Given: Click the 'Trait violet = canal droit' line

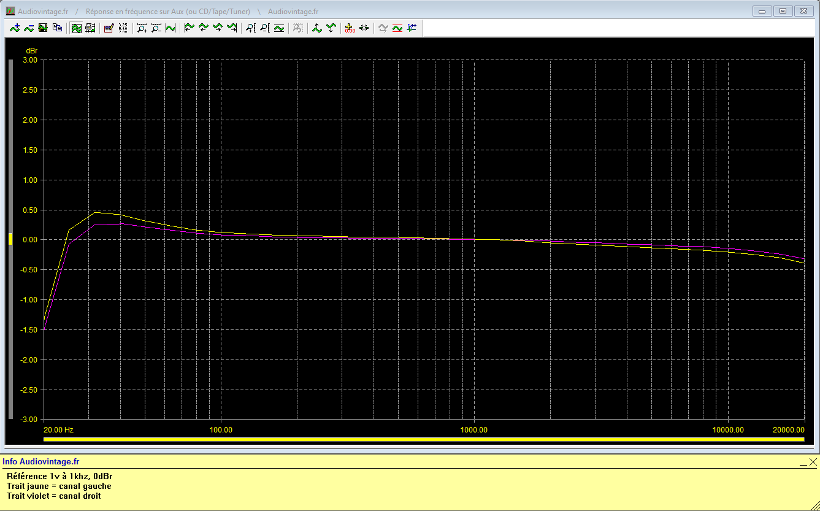Looking at the screenshot, I should (54, 496).
